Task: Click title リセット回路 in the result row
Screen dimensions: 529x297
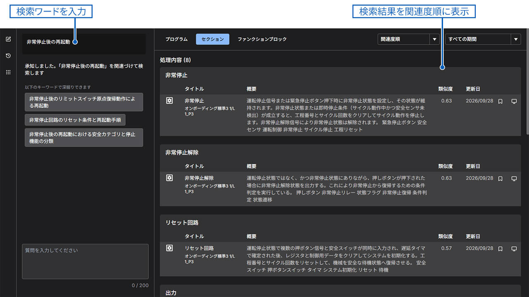Action: tap(199, 248)
